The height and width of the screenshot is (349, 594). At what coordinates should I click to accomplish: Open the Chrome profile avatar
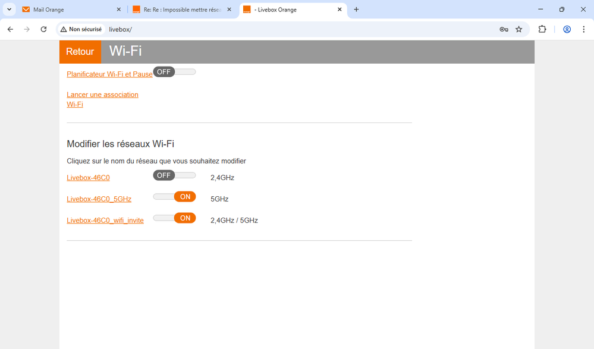[567, 29]
